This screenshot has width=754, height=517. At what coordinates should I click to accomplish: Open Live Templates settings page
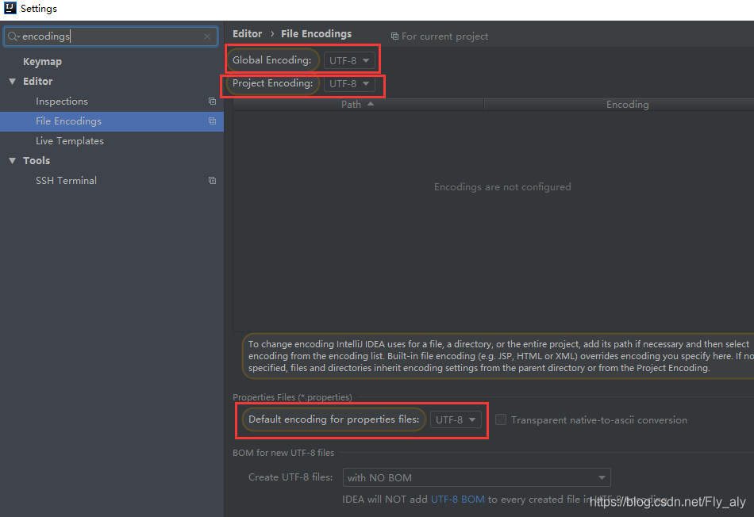pyautogui.click(x=70, y=141)
